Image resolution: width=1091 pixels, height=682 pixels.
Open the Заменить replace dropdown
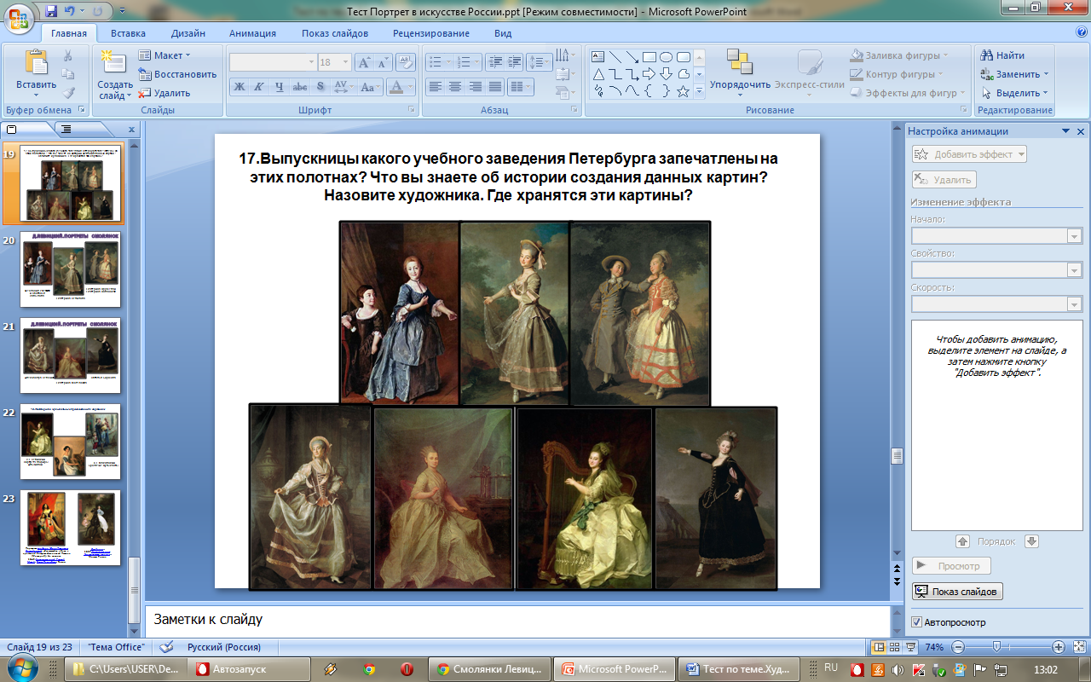click(x=1015, y=74)
